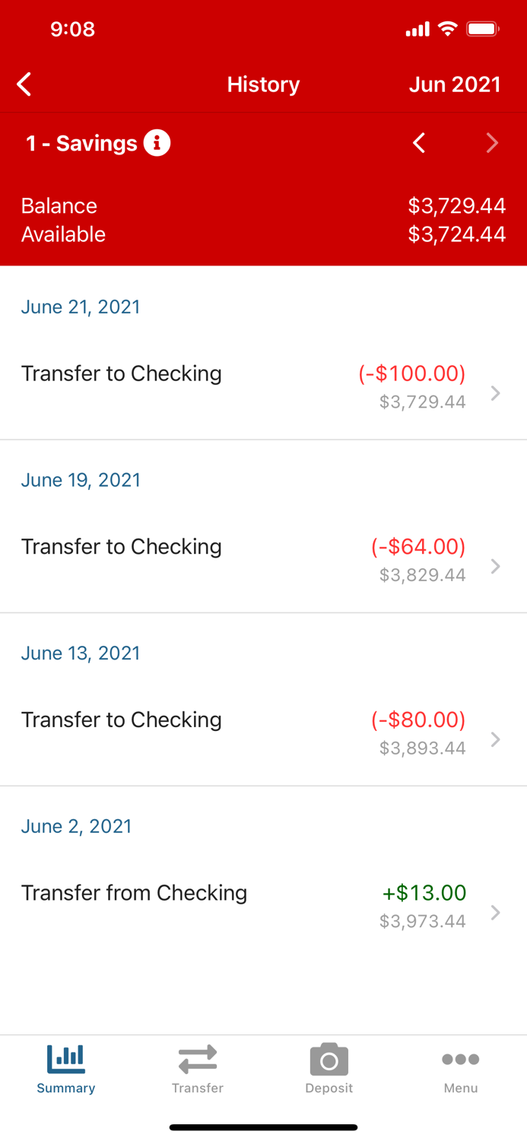Open the Menu three-dots icon
This screenshot has width=527, height=1141.
pos(461,1059)
